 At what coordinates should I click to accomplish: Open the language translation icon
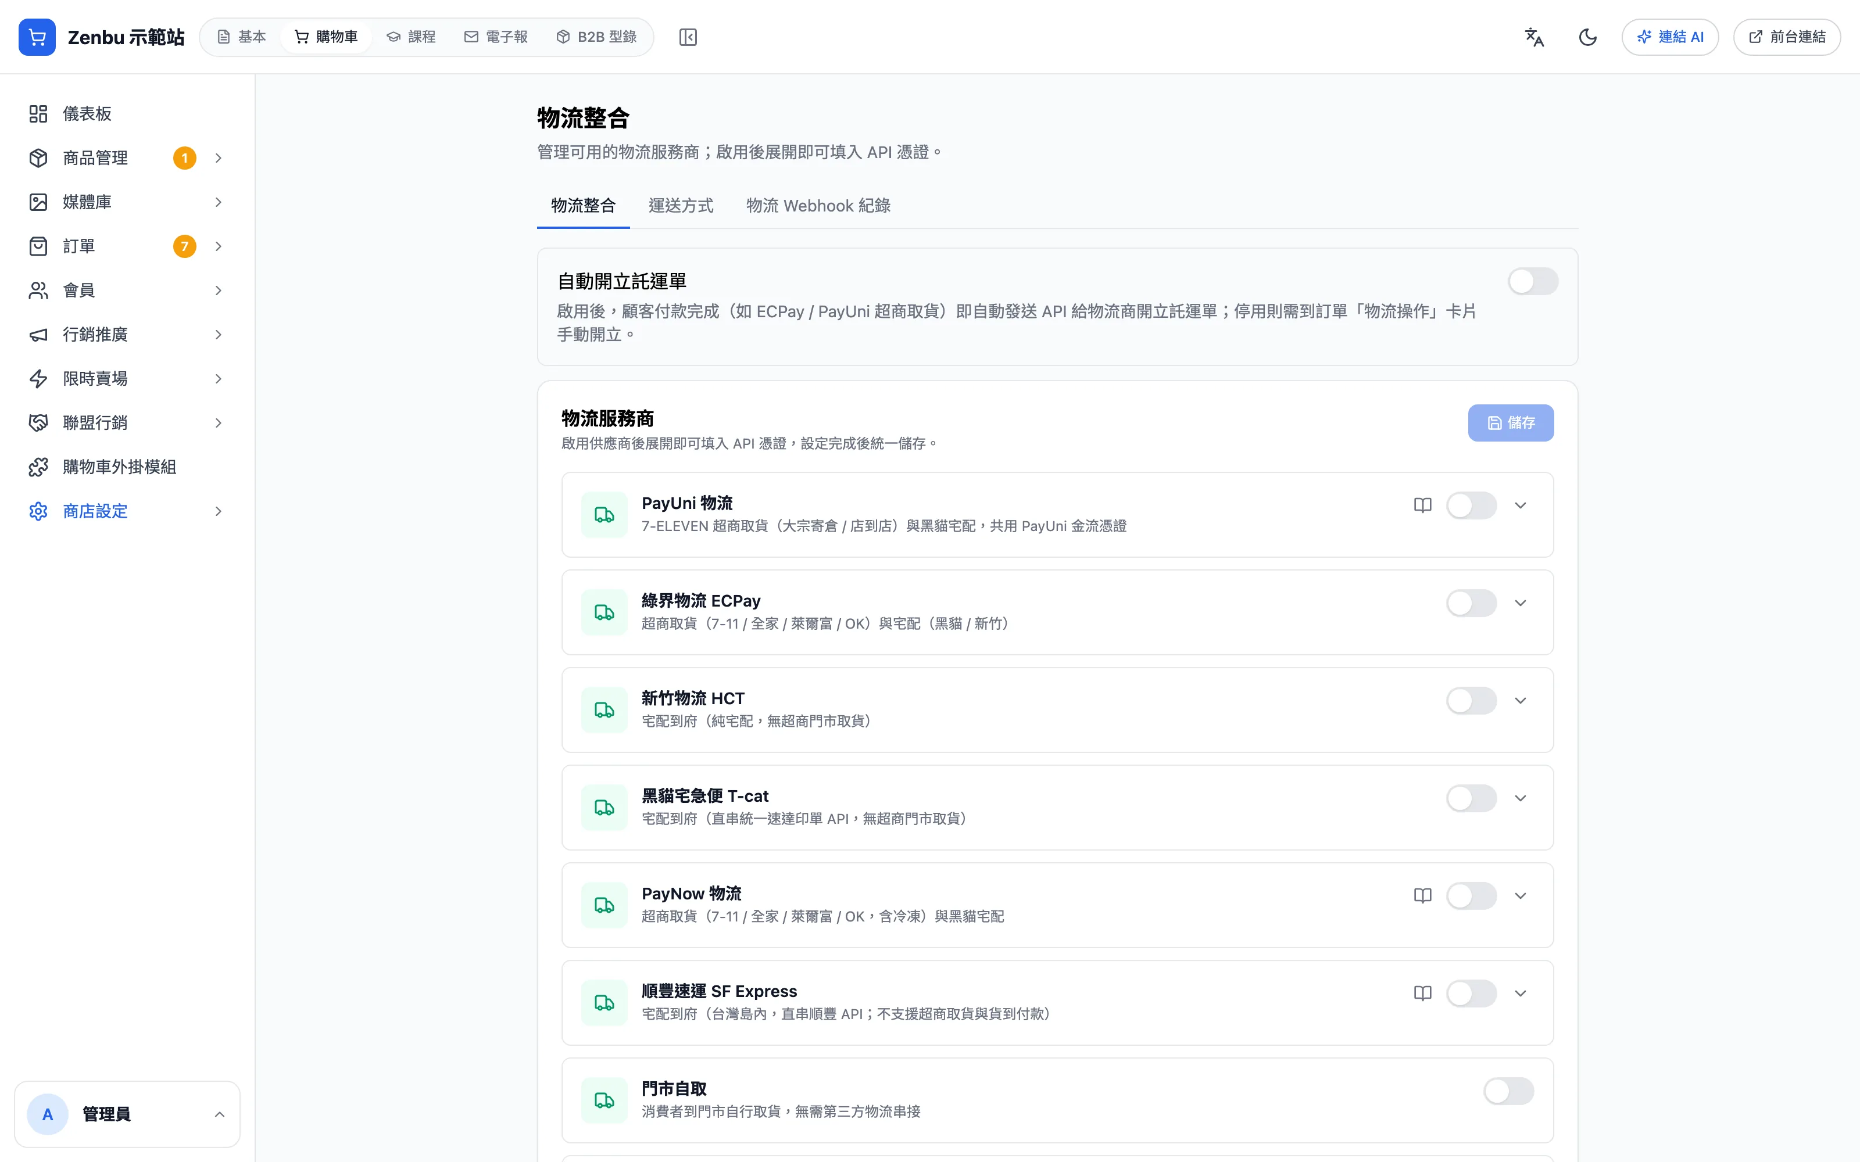(x=1534, y=37)
